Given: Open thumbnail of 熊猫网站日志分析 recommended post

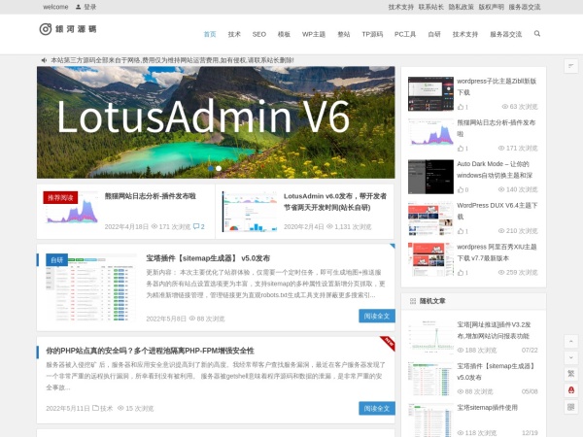Looking at the screenshot, I should (71, 211).
